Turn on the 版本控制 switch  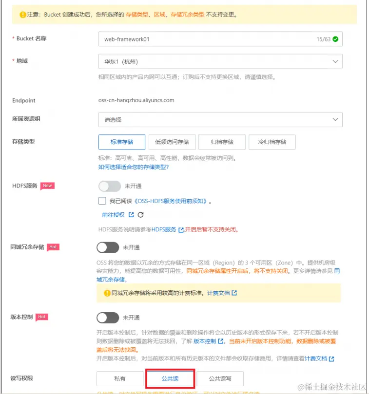coord(108,318)
